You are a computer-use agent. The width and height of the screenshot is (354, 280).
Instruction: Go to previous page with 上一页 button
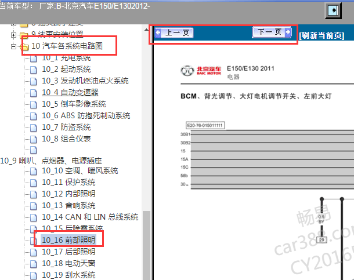pos(174,33)
